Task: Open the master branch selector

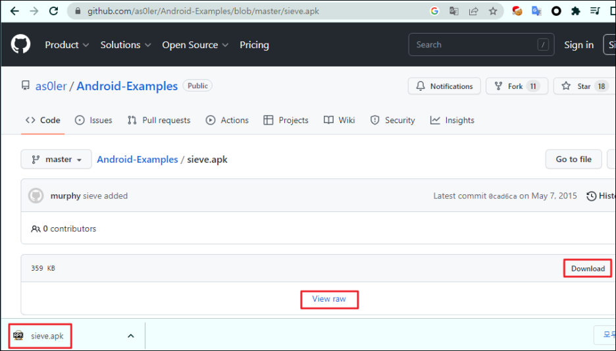Action: pyautogui.click(x=56, y=159)
